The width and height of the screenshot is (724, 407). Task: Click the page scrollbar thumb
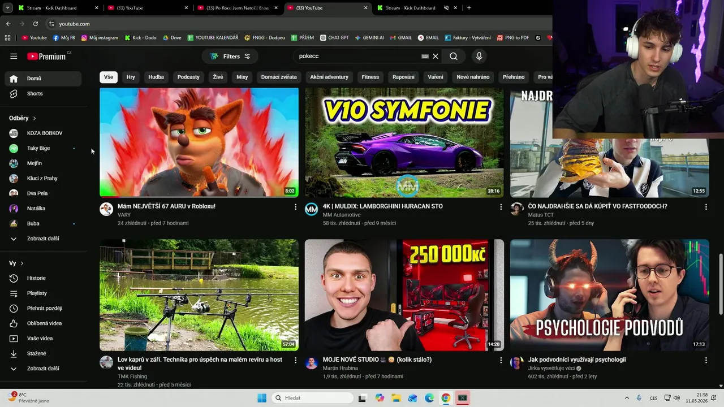pyautogui.click(x=721, y=284)
